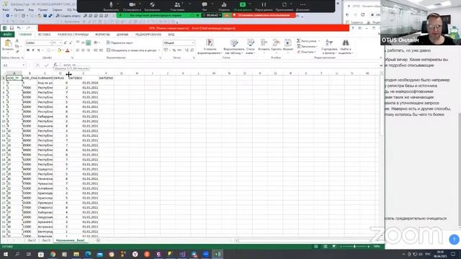Open Windows Start menu
The height and width of the screenshot is (259, 461).
(x=6, y=254)
